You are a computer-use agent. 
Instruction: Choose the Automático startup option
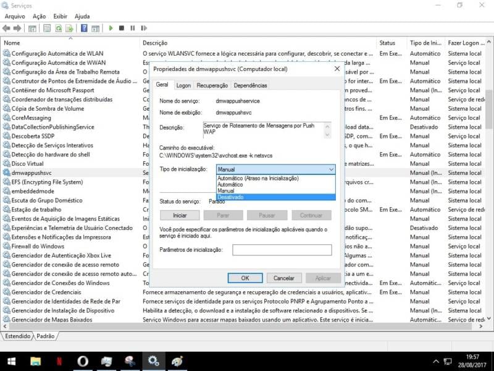[275, 184]
